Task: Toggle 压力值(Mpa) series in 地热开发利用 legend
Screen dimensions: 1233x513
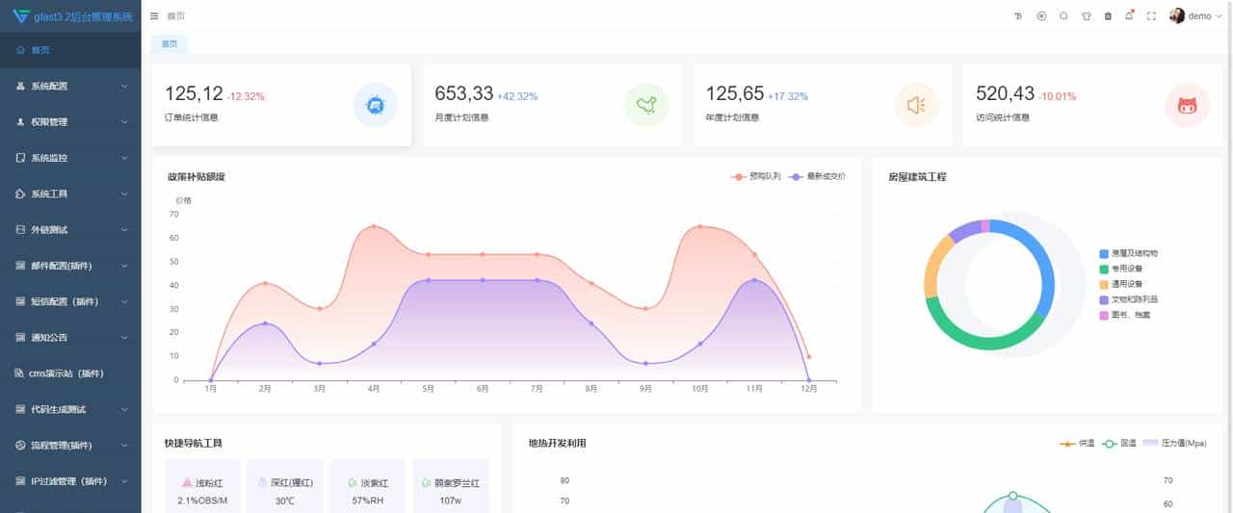Action: [1172, 444]
